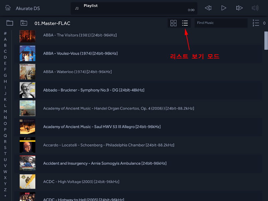Jump to index letter R
The height and width of the screenshot is (201, 268).
coord(5,142)
